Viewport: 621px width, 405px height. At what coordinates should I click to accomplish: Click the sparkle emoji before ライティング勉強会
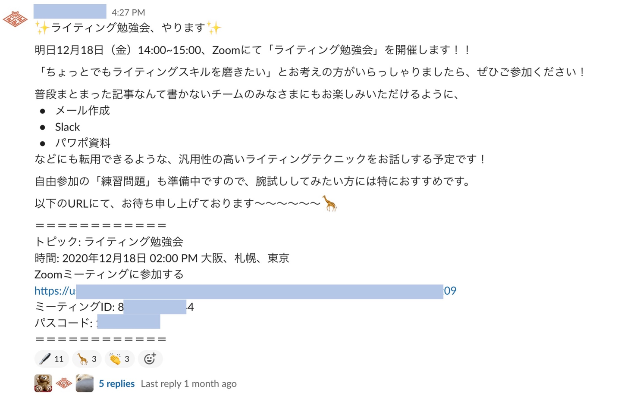coord(42,28)
